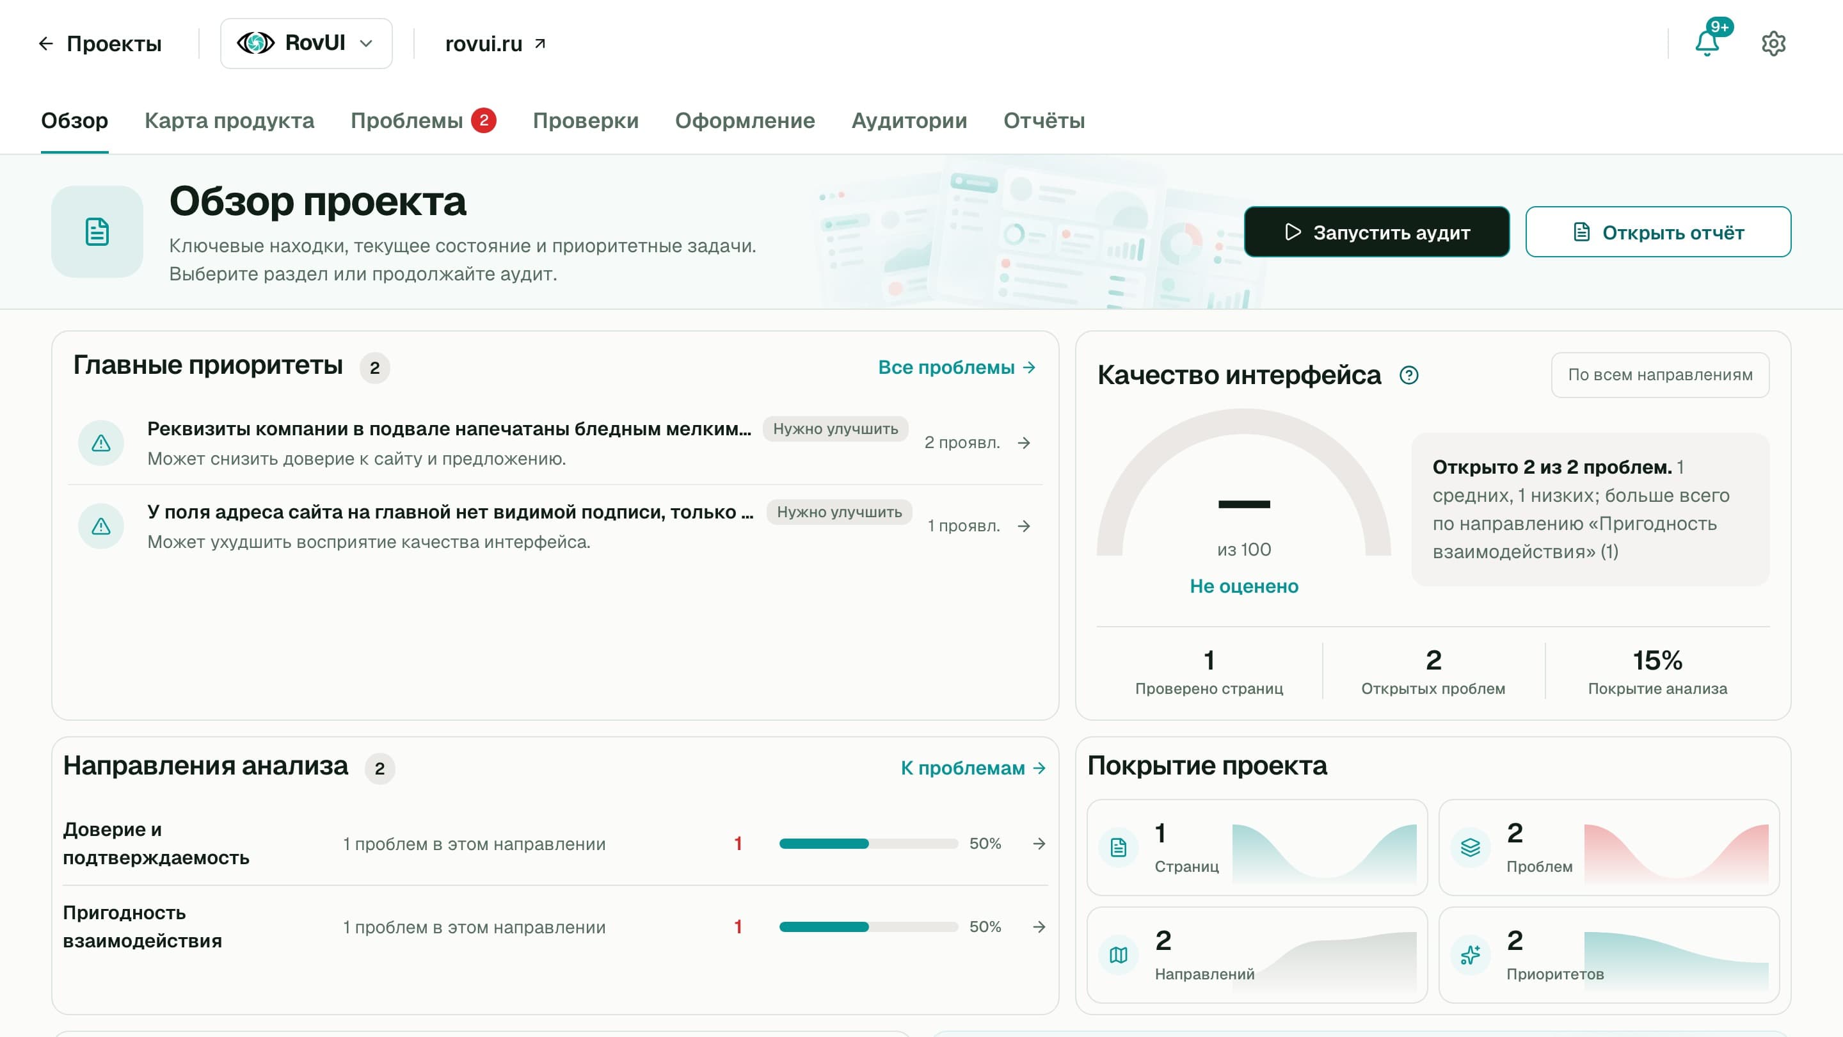Click the Запустить аудит button
This screenshot has height=1037, width=1843.
pos(1376,232)
